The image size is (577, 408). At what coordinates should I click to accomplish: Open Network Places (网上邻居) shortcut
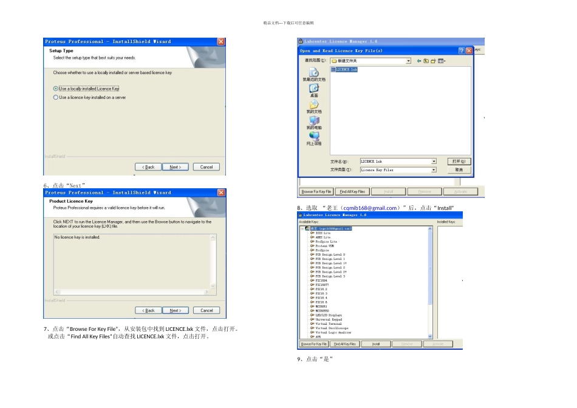click(x=314, y=138)
